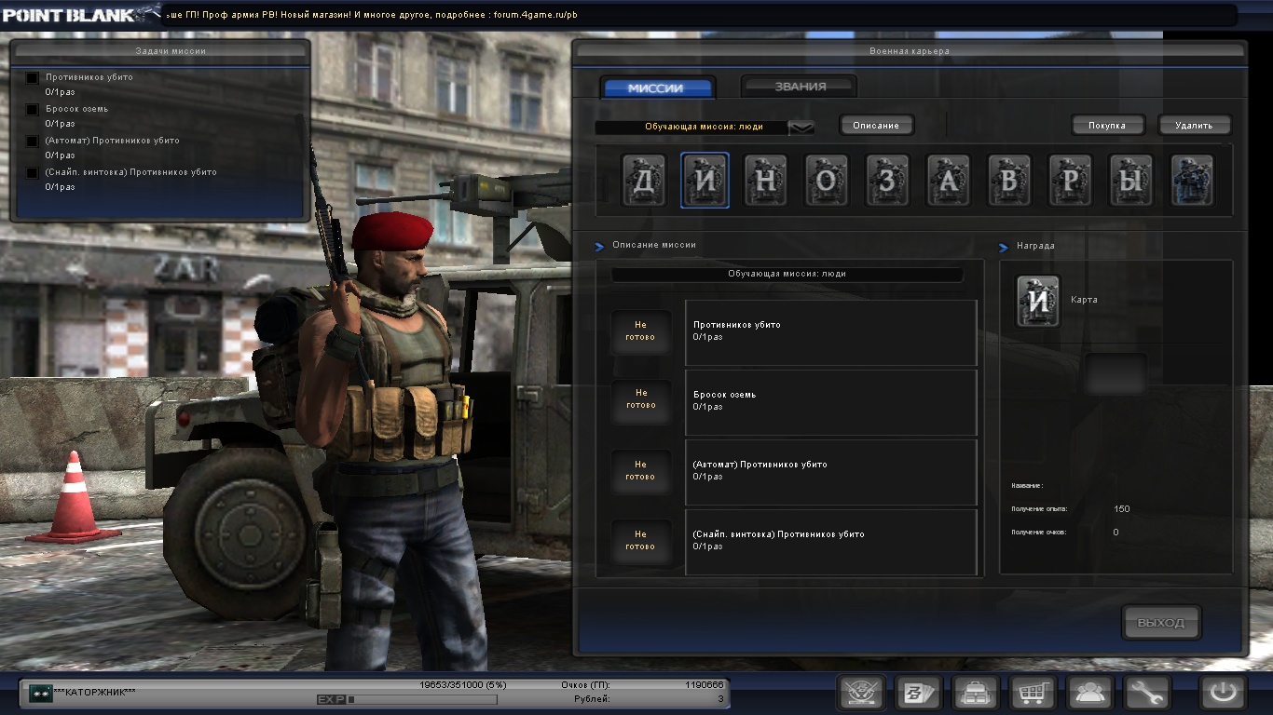Viewport: 1273px width, 715px height.
Task: Click the scrolling news ticker text
Action: 371,15
